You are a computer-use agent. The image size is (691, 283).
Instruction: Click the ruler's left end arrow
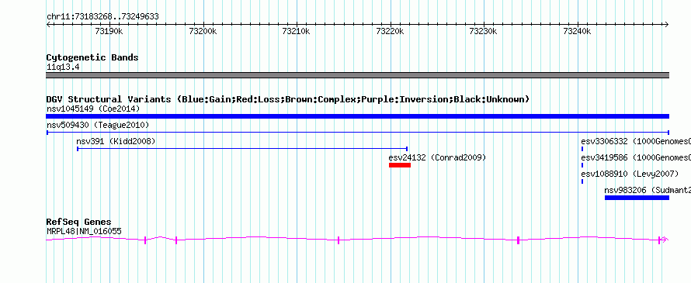coord(49,25)
